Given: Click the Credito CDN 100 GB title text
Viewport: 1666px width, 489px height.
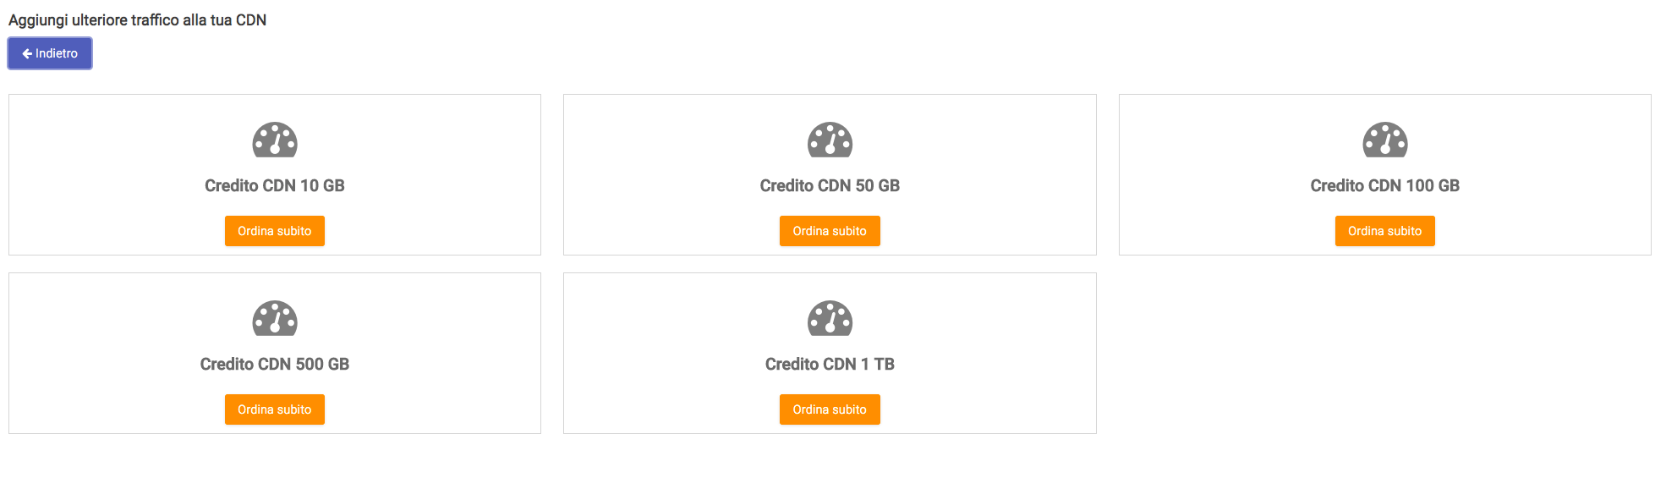Looking at the screenshot, I should tap(1385, 186).
